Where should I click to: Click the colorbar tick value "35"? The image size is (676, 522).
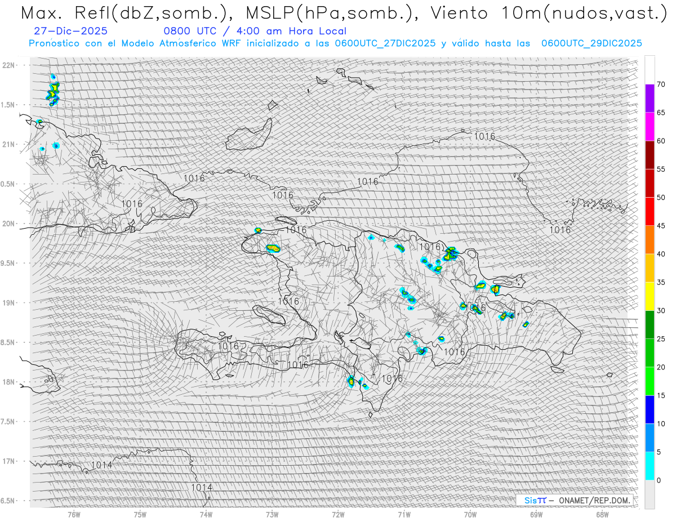[661, 282]
